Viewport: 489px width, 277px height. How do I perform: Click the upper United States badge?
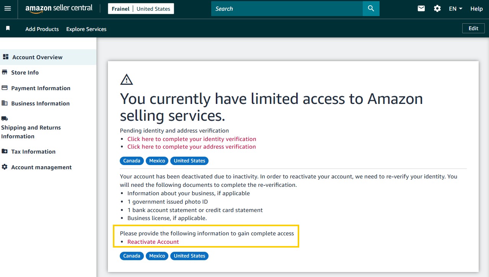(x=189, y=161)
